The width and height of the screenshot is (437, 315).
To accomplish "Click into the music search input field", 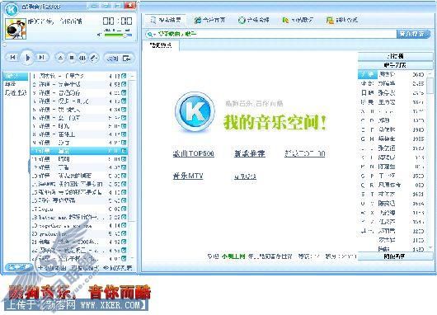I will (x=276, y=35).
